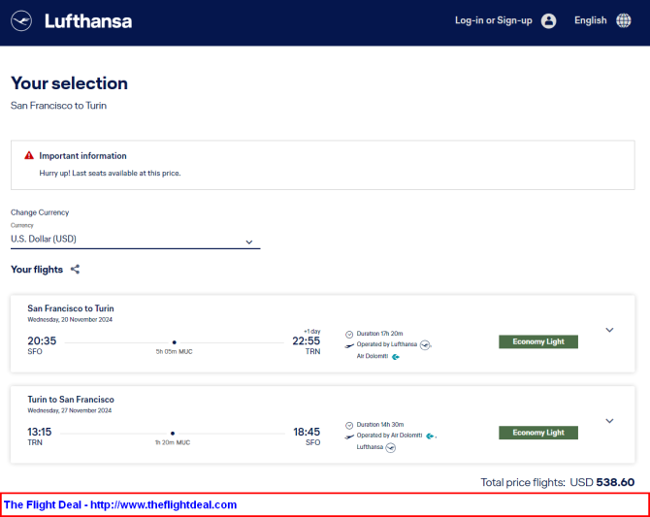Select the English language menu item
The width and height of the screenshot is (650, 517).
[590, 20]
